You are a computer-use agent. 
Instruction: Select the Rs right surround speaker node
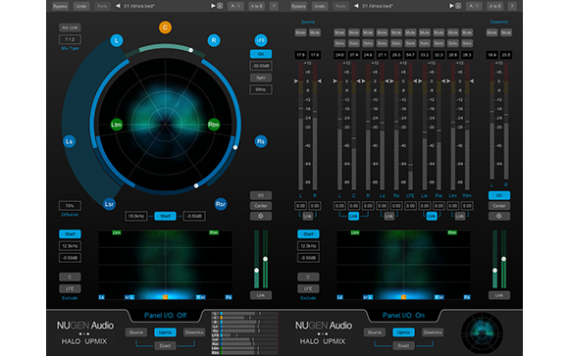(x=261, y=141)
